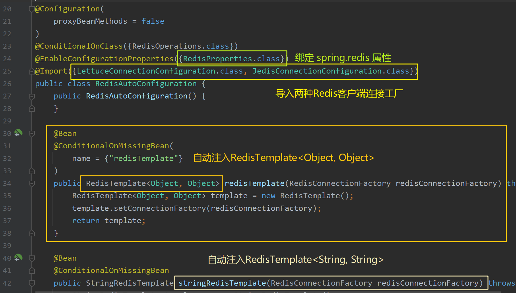Click the stringRedisTemplate method name on line 42
The width and height of the screenshot is (516, 293).
(222, 283)
